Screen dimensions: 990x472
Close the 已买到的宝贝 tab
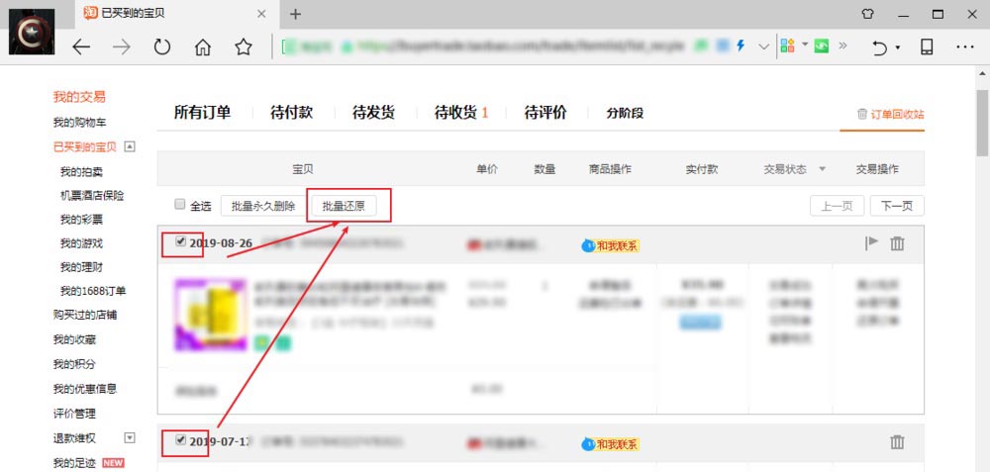(261, 14)
